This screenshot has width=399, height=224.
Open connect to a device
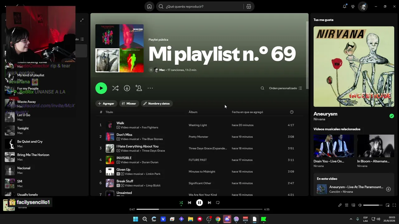tap(353, 205)
